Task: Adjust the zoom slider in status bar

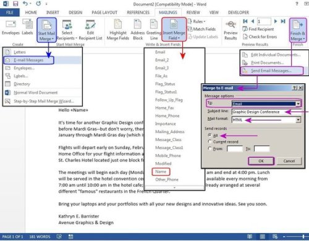Action: pyautogui.click(x=303, y=237)
